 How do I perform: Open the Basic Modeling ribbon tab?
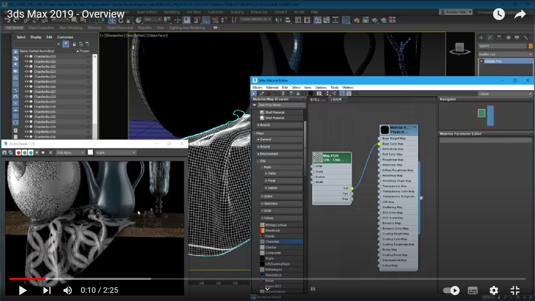71,28
